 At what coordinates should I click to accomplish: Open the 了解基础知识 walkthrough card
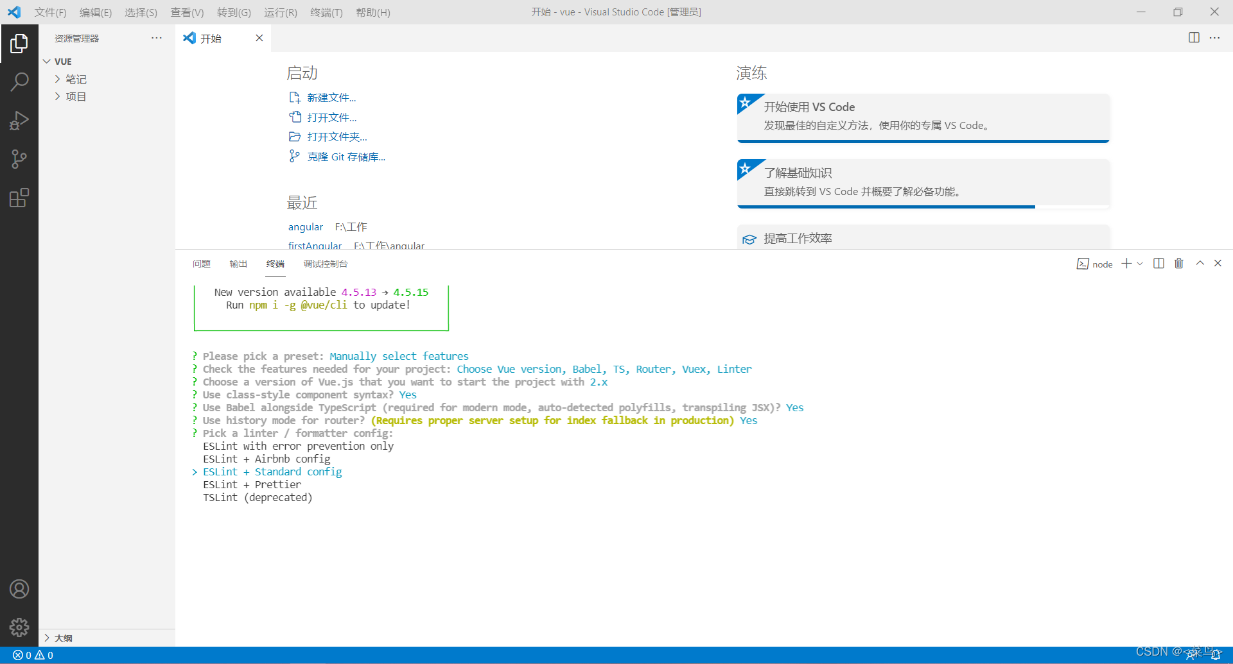[923, 183]
